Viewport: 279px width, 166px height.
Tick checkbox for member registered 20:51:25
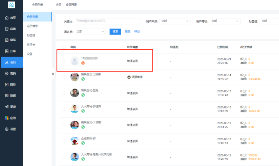click(63, 125)
